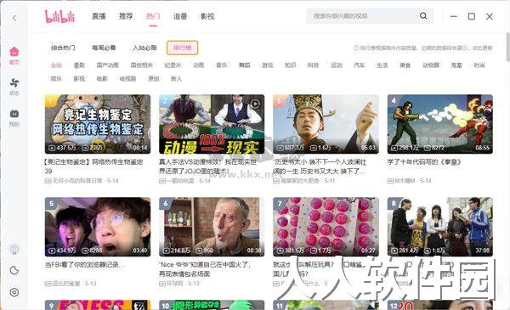Click title 学了十年代码写的《拳皇》

tap(424, 162)
